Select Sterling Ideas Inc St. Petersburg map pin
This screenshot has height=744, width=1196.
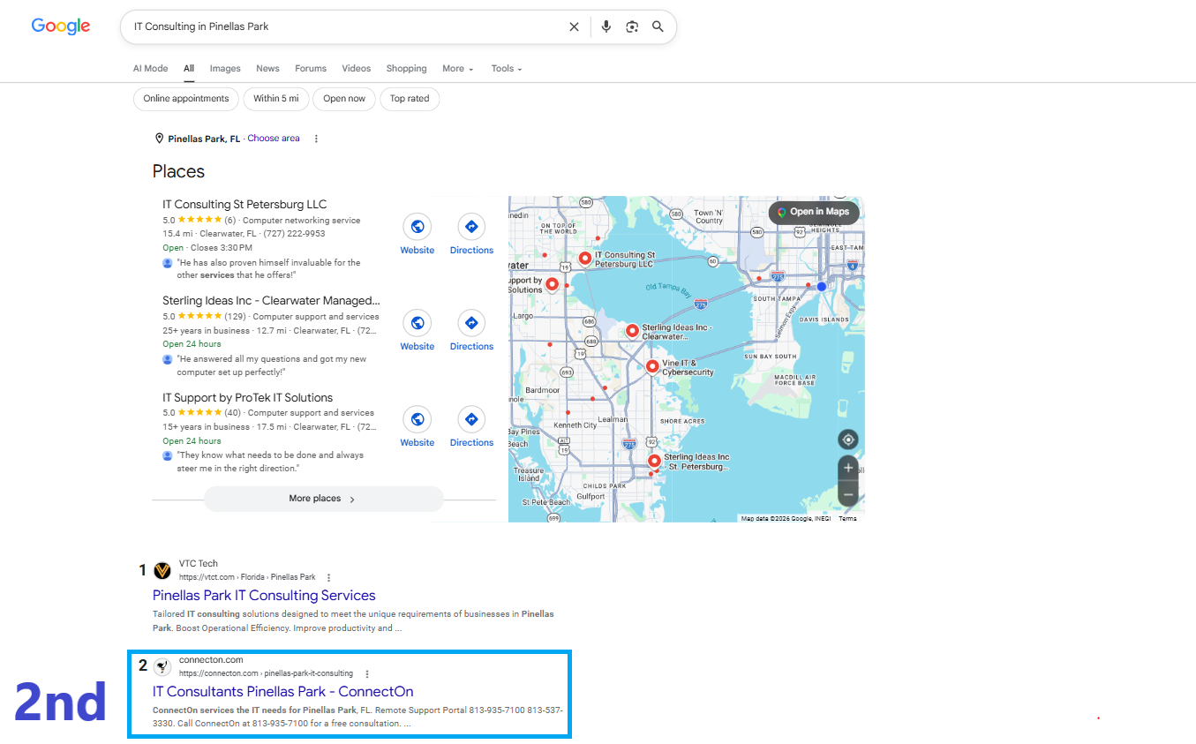coord(654,460)
